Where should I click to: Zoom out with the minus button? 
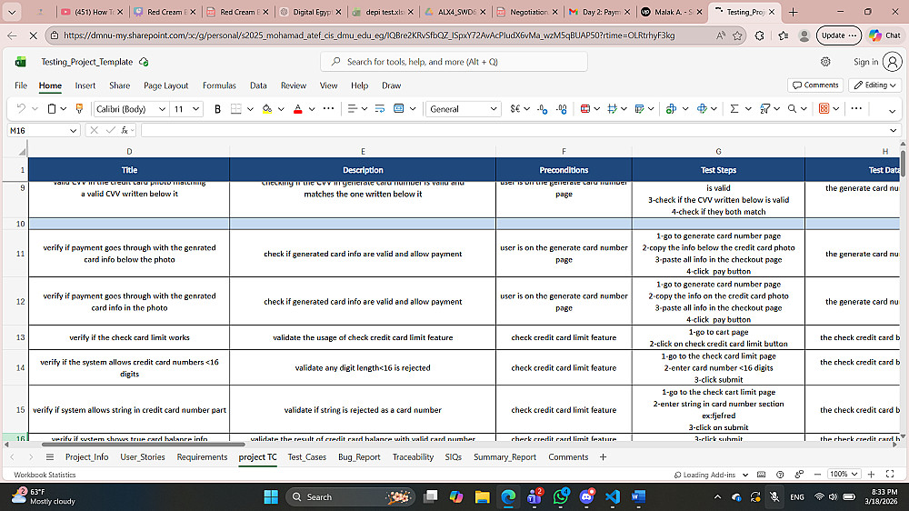tap(817, 475)
